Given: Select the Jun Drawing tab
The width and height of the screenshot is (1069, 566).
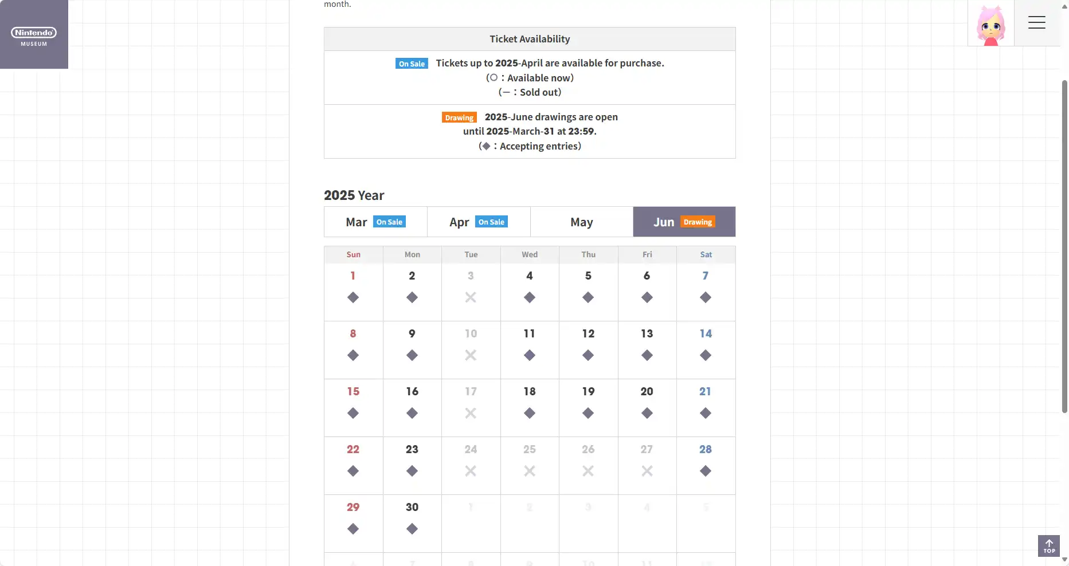Looking at the screenshot, I should pyautogui.click(x=684, y=222).
